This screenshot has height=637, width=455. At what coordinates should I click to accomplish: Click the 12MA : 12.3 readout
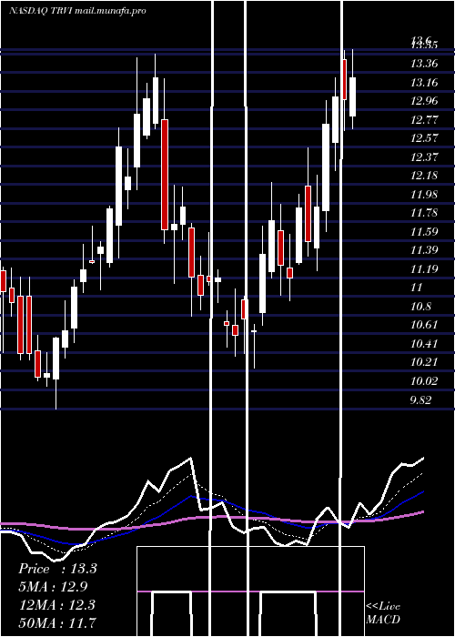(x=57, y=604)
